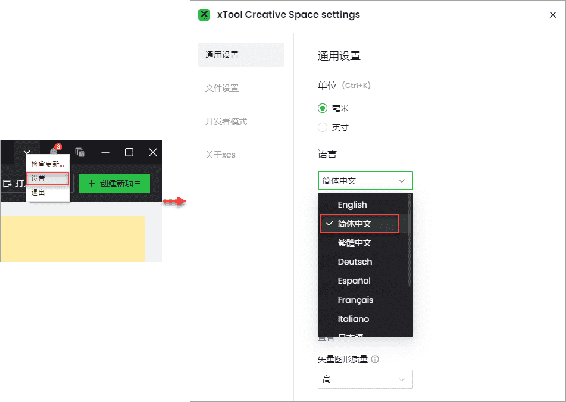
Task: Maximize the main xTool window
Action: pos(129,152)
